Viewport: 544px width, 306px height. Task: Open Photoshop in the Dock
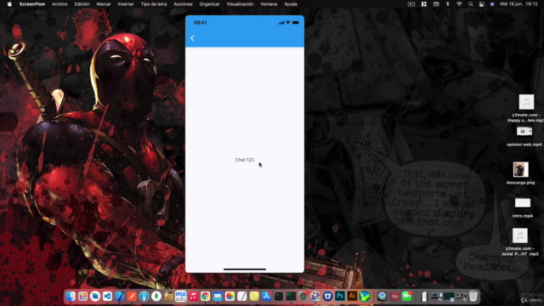340,296
